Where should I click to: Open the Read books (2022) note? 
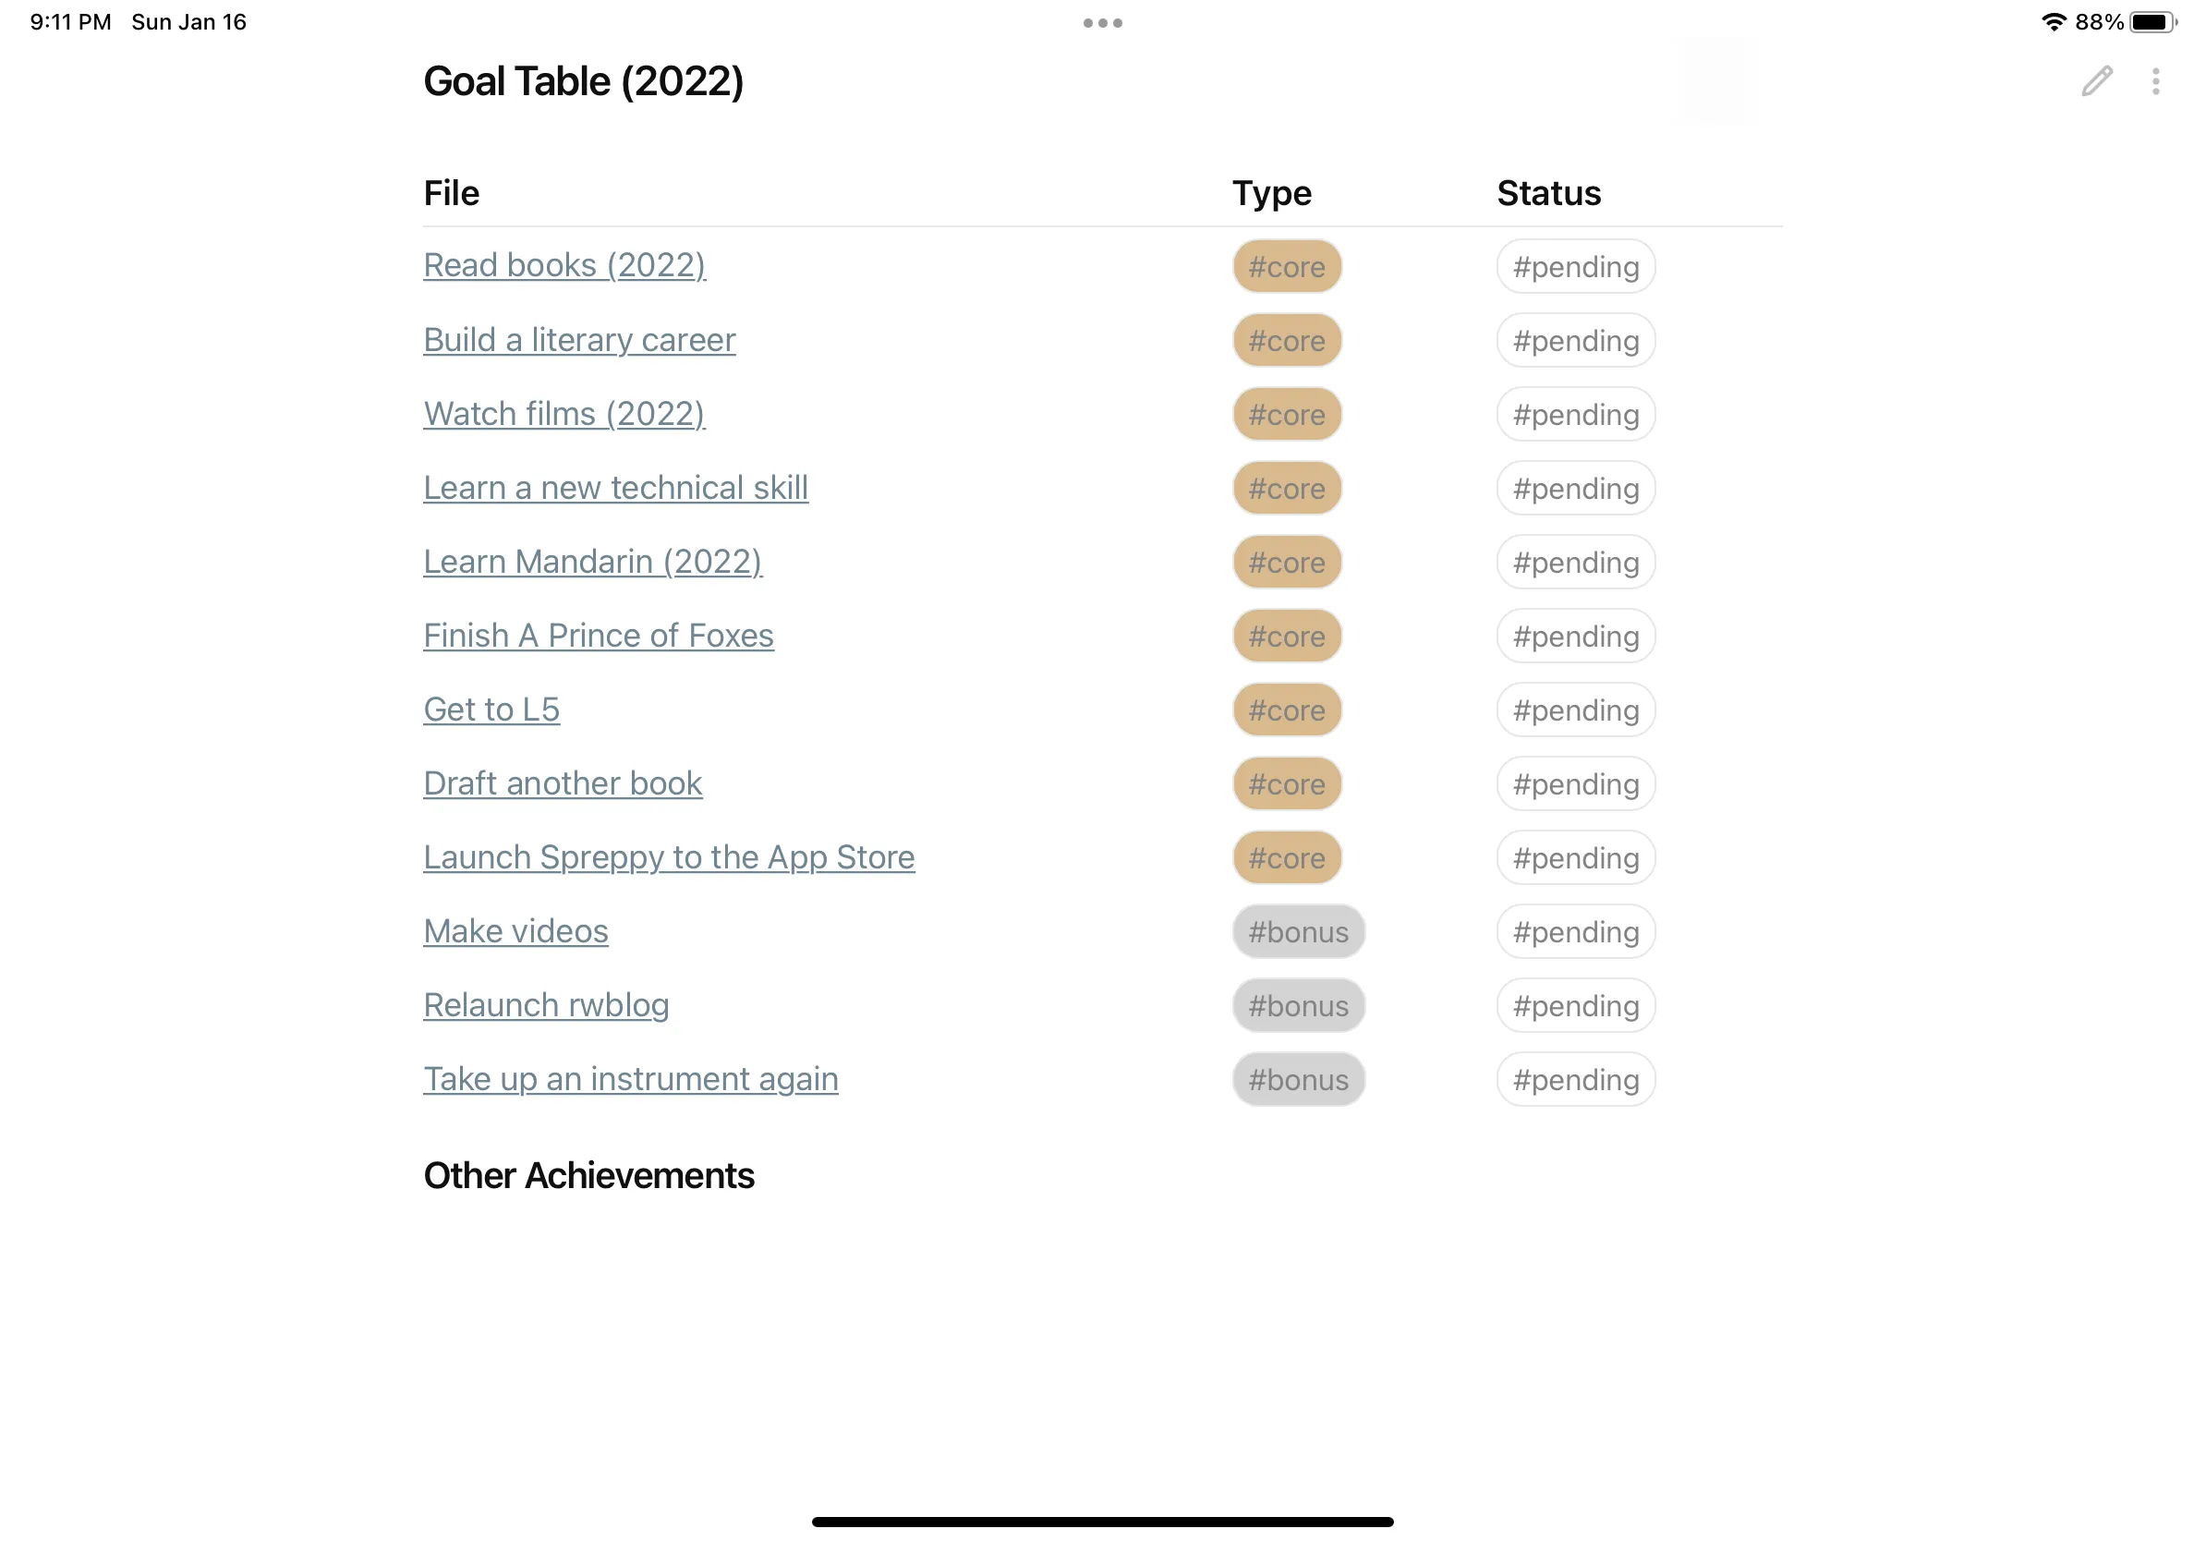pos(565,265)
